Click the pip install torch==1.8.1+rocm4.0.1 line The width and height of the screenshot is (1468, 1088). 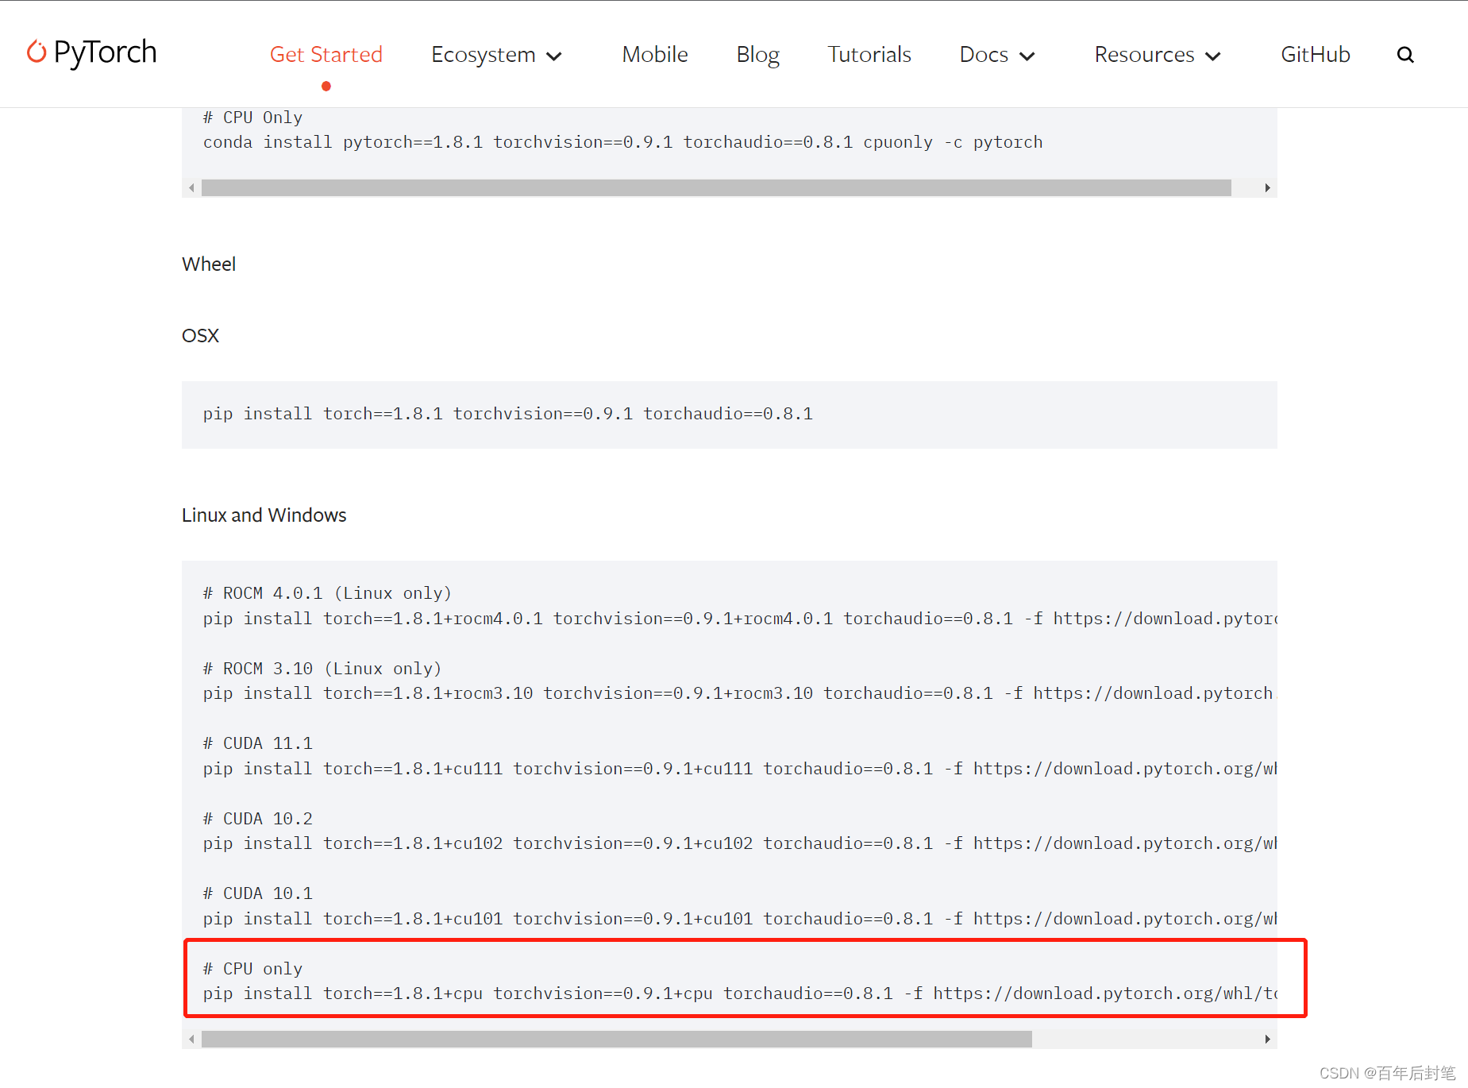pos(740,619)
